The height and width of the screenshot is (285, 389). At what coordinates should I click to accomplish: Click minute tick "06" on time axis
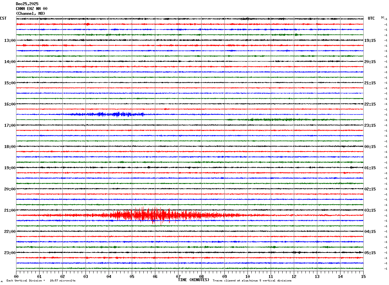(x=155, y=276)
